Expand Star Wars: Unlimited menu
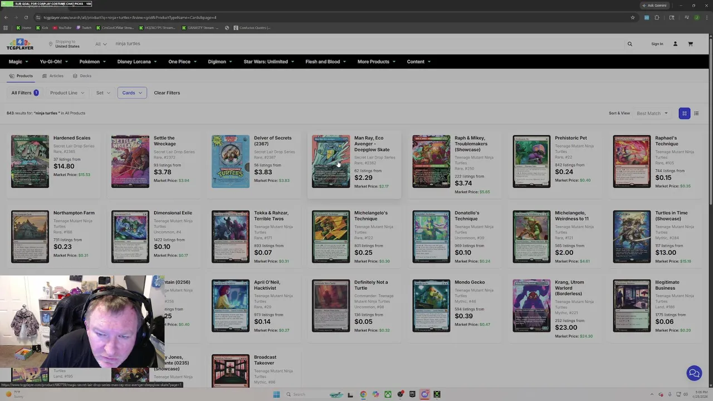Image resolution: width=713 pixels, height=401 pixels. pyautogui.click(x=268, y=62)
